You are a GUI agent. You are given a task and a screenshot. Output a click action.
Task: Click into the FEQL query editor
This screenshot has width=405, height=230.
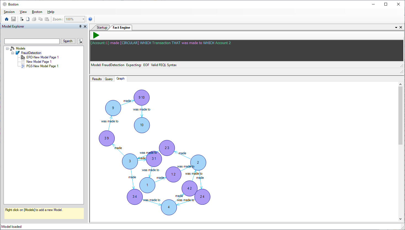pos(246,51)
